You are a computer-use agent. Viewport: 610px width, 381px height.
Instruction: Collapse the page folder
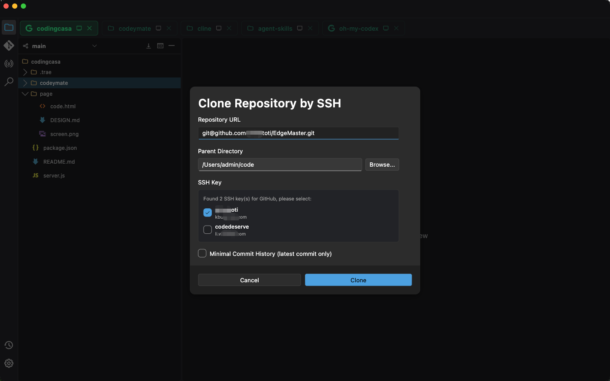point(25,94)
